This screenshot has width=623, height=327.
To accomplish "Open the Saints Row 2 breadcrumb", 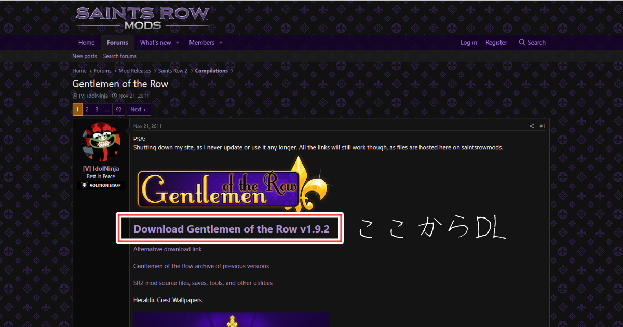I will (173, 71).
